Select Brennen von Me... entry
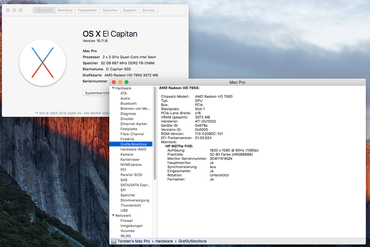370x247 pixels. [135, 109]
